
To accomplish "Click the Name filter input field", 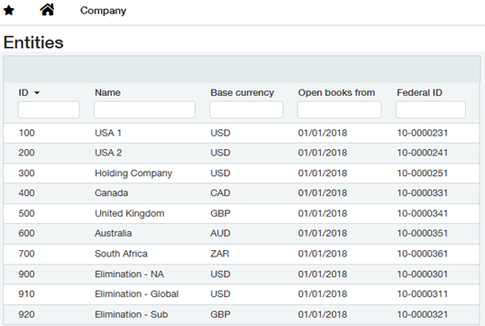I will [x=145, y=109].
